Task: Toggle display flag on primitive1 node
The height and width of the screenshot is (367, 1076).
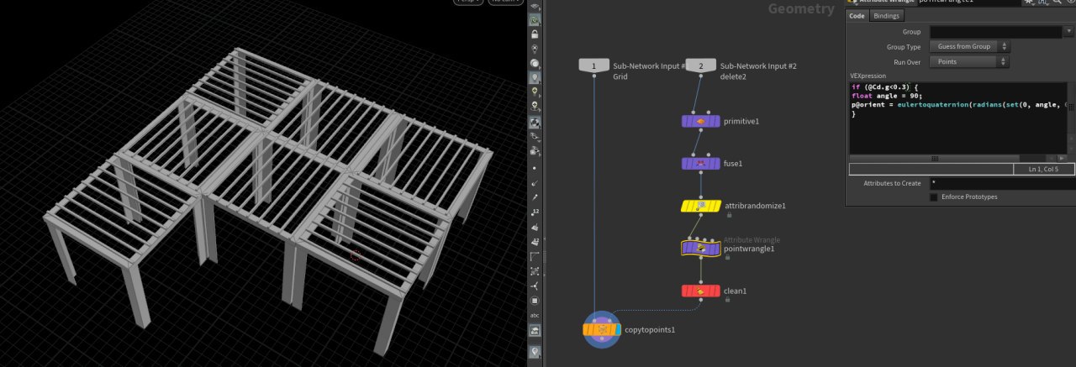Action: click(717, 121)
